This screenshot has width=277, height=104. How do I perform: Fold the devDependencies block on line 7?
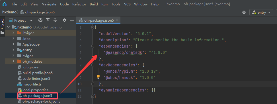[x=92, y=65]
